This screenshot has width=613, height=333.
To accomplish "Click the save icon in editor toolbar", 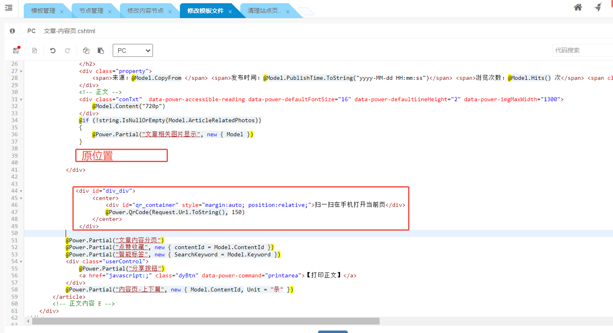I will (x=16, y=50).
